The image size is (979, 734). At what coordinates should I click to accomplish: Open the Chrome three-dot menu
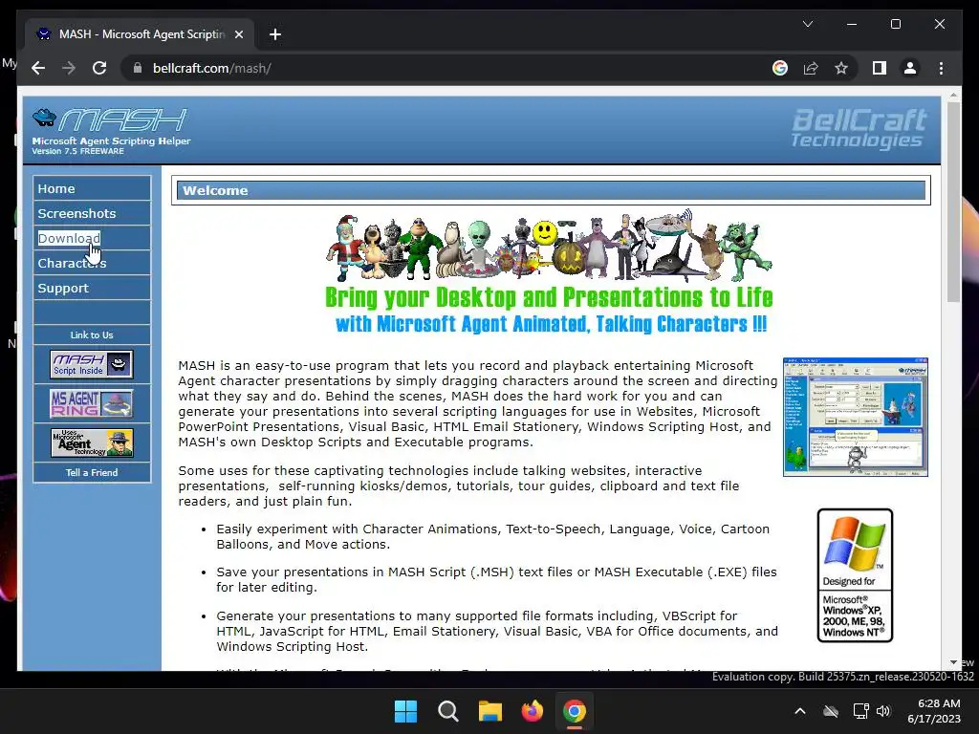point(941,68)
